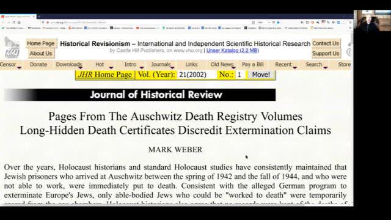Click the 'MARK WEBER' author text

pyautogui.click(x=175, y=150)
